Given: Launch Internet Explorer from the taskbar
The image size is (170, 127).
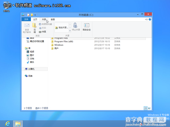Looking at the screenshot, I should (8, 124).
